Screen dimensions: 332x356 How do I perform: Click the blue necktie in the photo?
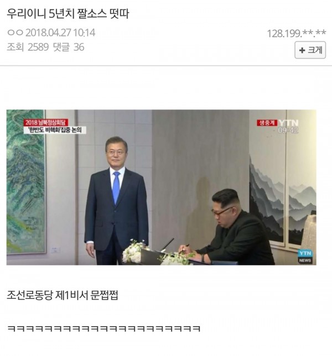(116, 187)
